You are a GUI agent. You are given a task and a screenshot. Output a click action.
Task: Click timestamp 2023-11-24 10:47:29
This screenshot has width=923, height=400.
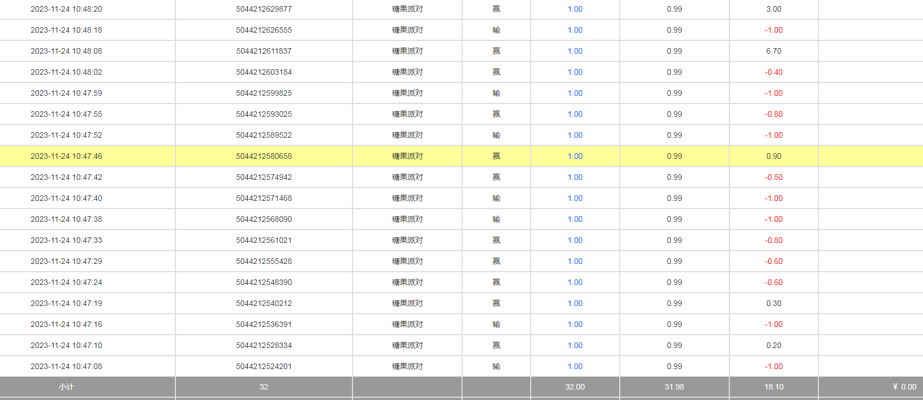(x=66, y=261)
